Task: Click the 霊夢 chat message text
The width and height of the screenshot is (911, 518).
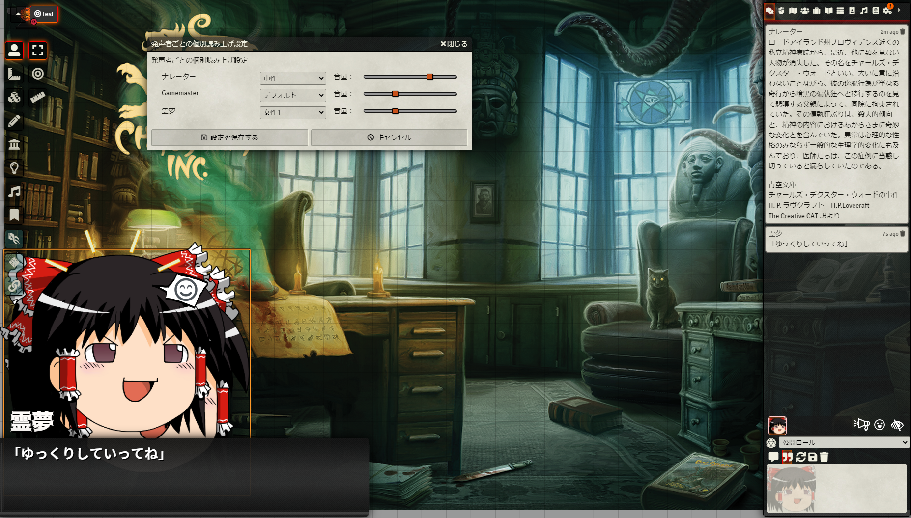Action: pyautogui.click(x=809, y=244)
